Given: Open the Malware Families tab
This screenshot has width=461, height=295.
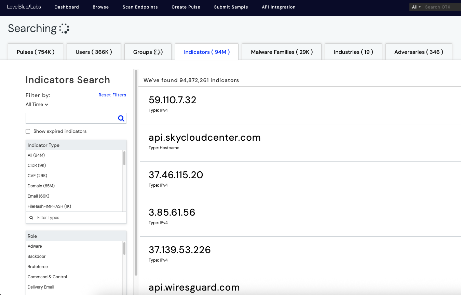Looking at the screenshot, I should click(282, 52).
